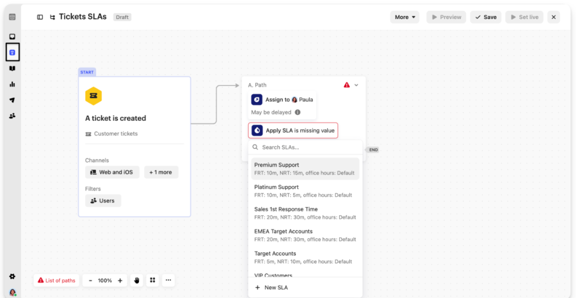576x298 pixels.
Task: Open Contacts people icon in sidebar
Action: pos(12,116)
